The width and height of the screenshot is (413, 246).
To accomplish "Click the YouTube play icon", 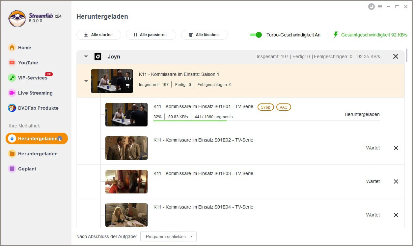I will coord(12,63).
